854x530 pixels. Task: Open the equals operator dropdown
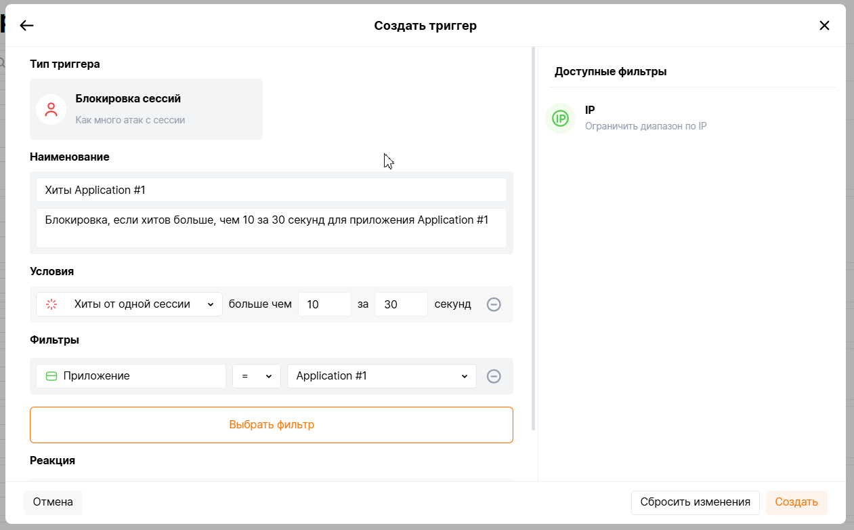click(x=257, y=376)
